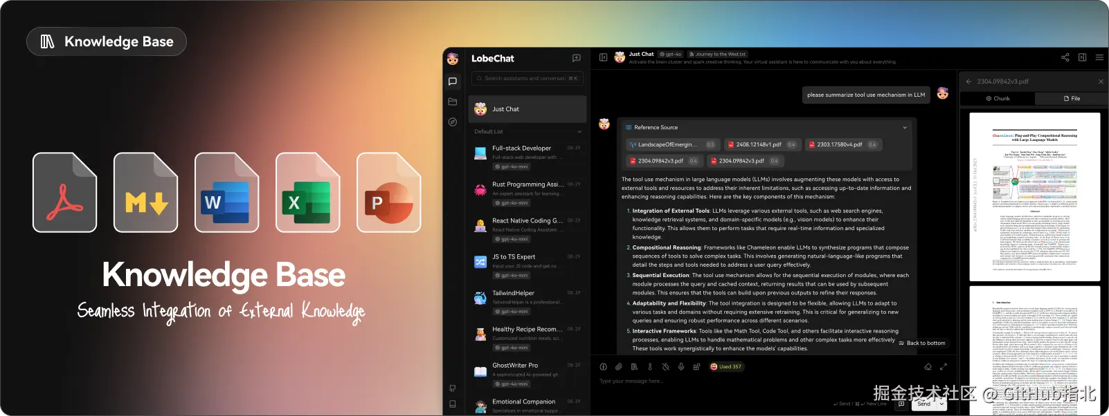Click the LobeChat user avatar in sidebar
The height and width of the screenshot is (416, 1109).
coord(453,59)
